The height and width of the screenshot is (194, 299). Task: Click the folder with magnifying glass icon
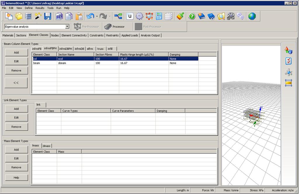221,16
